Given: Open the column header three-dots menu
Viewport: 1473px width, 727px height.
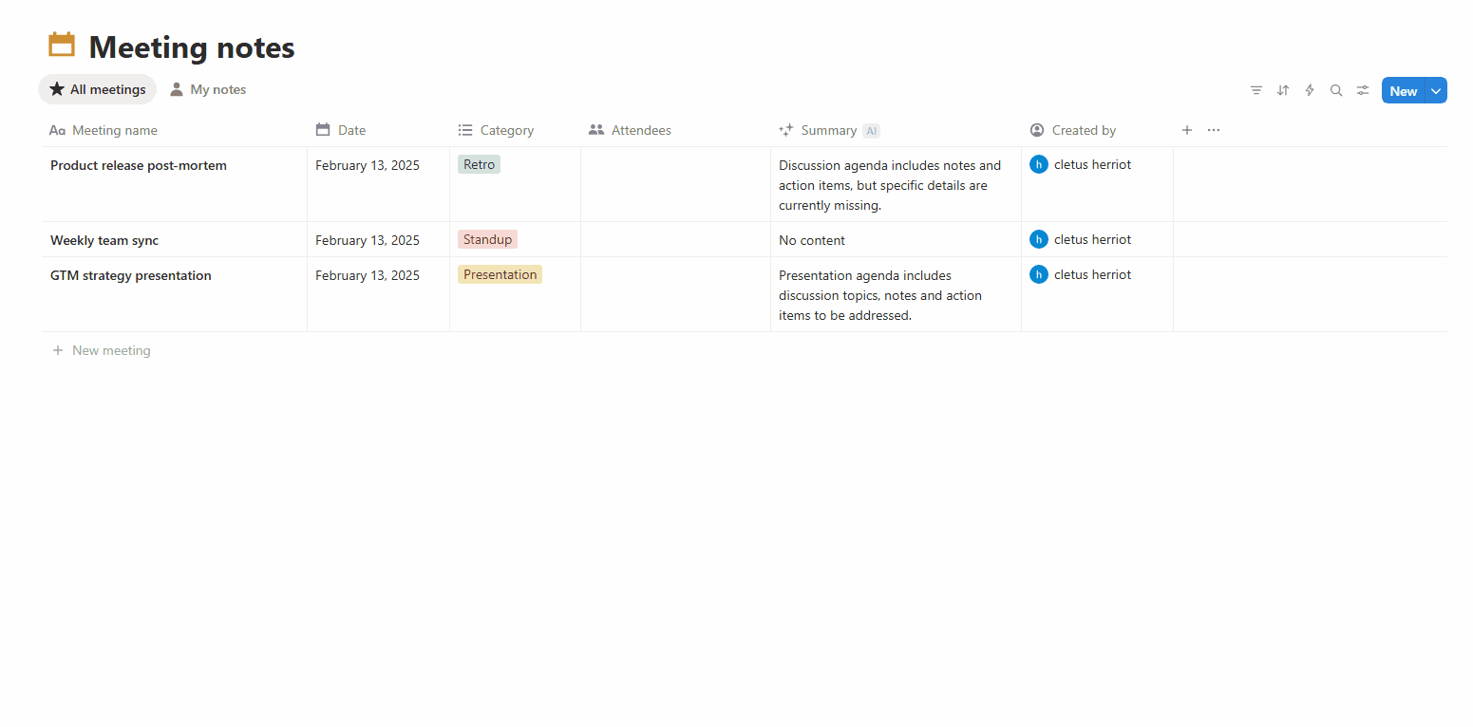Looking at the screenshot, I should [1214, 130].
